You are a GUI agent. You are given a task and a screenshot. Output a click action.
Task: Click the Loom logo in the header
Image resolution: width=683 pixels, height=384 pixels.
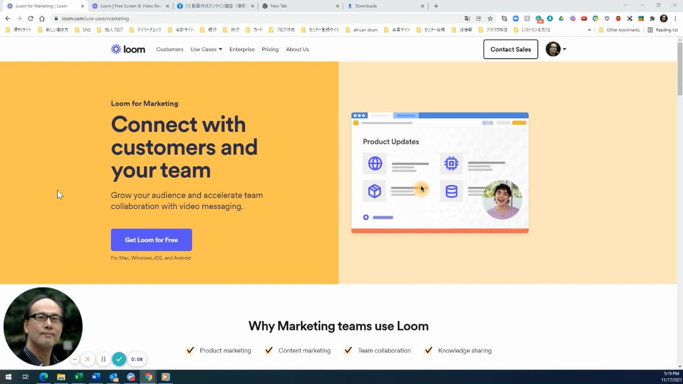point(128,49)
